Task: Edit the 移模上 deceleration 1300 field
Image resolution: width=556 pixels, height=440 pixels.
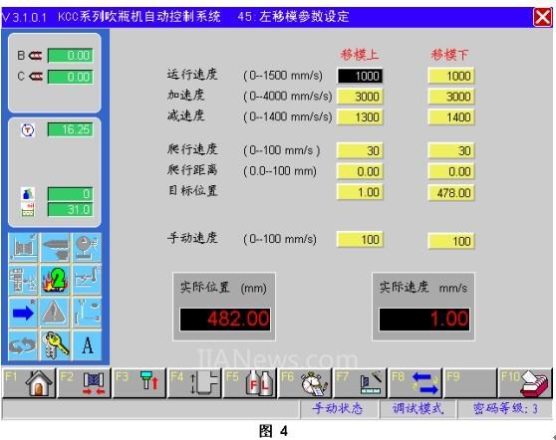Action: [x=360, y=117]
